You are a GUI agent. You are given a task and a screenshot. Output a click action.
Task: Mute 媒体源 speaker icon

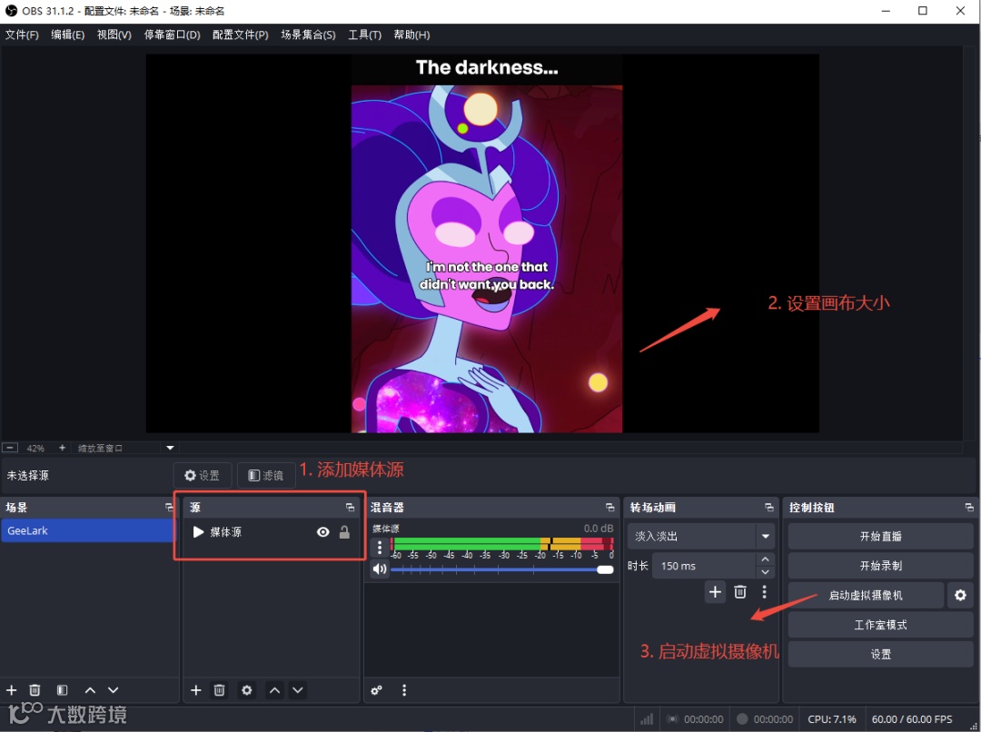click(379, 569)
